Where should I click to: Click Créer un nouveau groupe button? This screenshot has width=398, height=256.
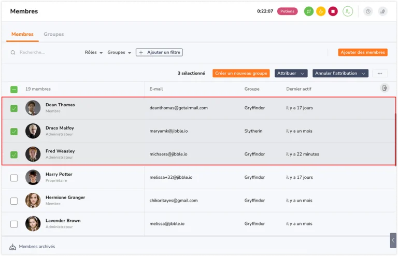coord(241,73)
